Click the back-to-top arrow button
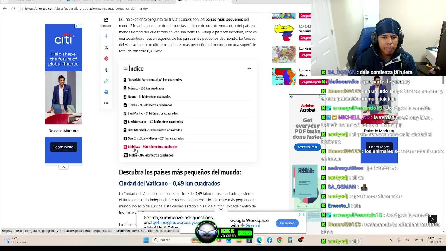The image size is (446, 251). point(432,219)
